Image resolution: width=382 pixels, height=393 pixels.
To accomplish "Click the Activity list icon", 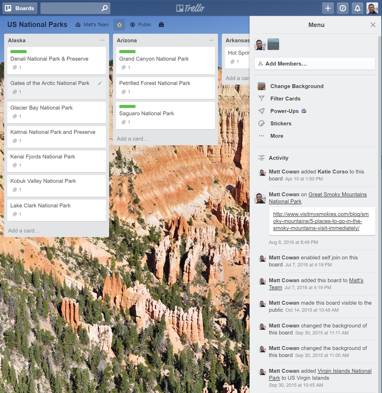I will (x=261, y=158).
